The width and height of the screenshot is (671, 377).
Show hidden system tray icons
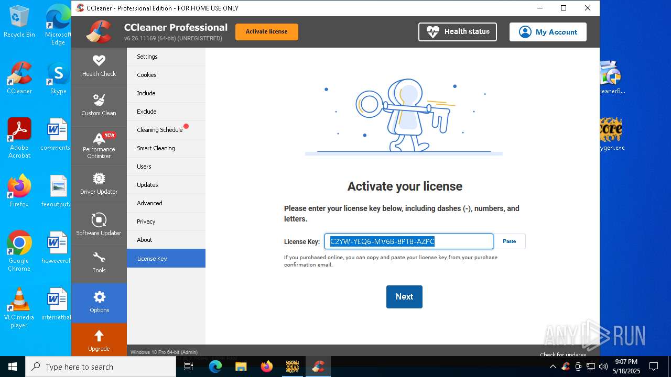pos(553,367)
